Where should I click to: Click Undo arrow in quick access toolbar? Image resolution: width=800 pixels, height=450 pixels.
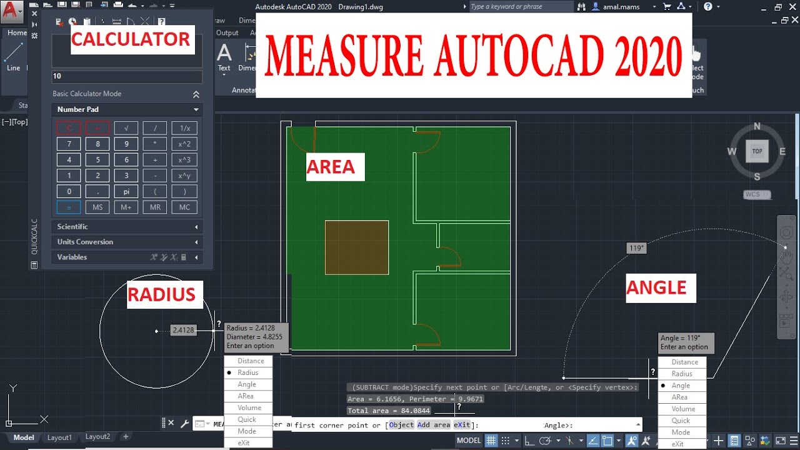click(x=133, y=6)
